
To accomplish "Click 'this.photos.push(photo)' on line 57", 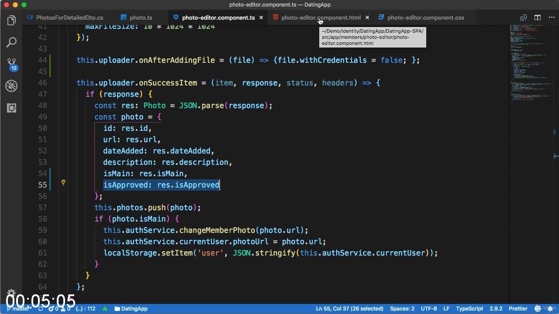I will click(x=146, y=208).
